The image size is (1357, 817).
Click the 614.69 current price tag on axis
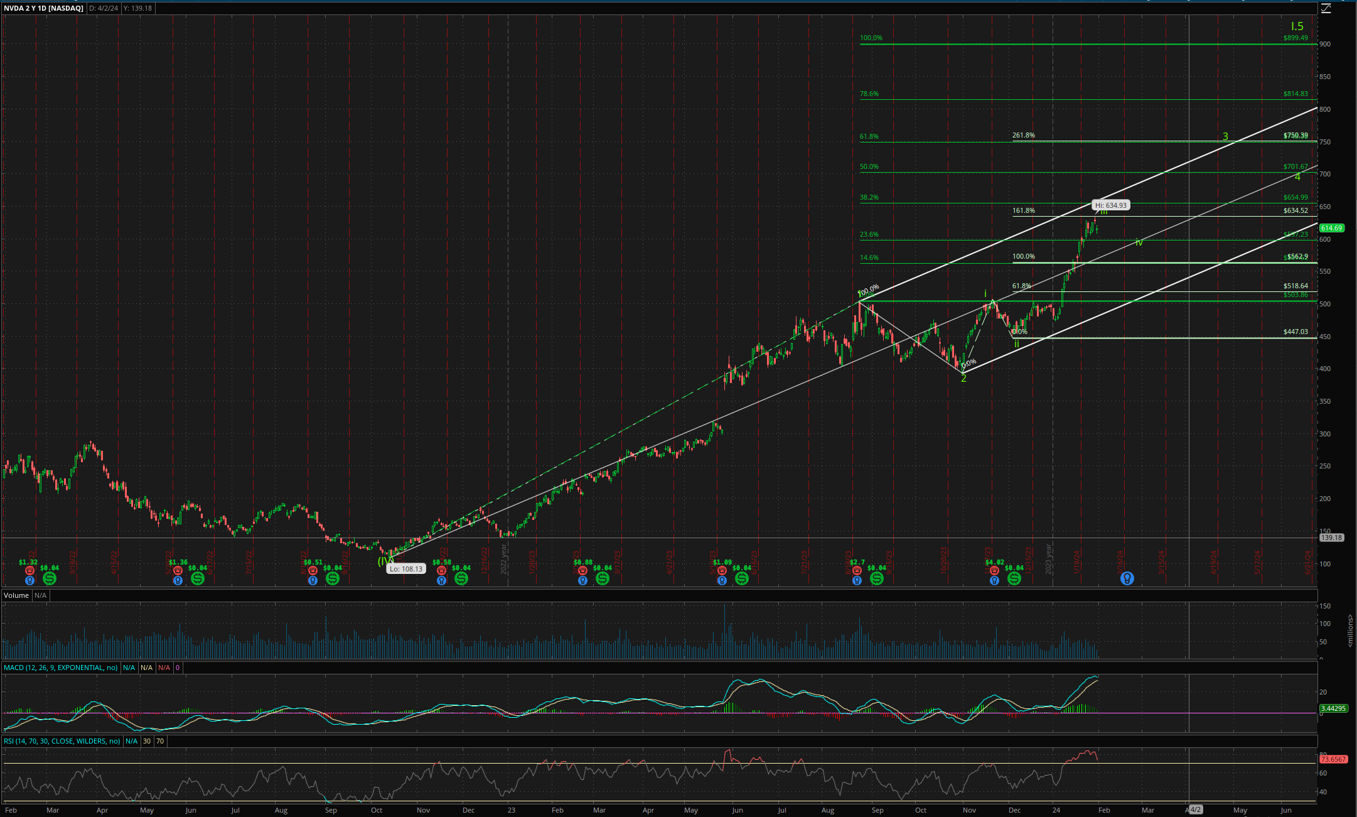[1331, 228]
